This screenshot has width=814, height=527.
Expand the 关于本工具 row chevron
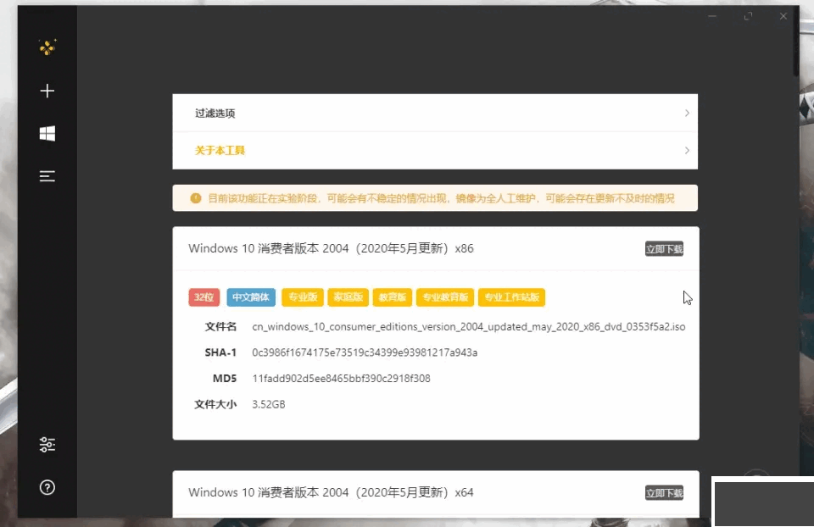pos(687,151)
